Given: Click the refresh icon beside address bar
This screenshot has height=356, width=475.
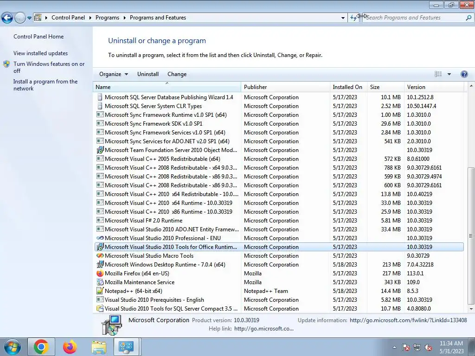Looking at the screenshot, I should click(x=353, y=18).
